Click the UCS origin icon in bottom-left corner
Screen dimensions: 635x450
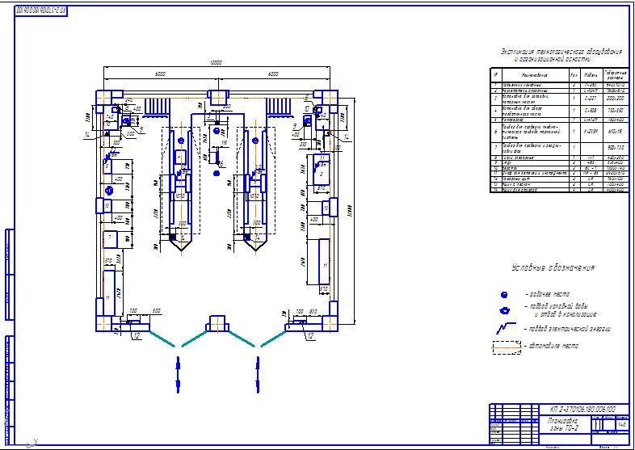click(31, 441)
